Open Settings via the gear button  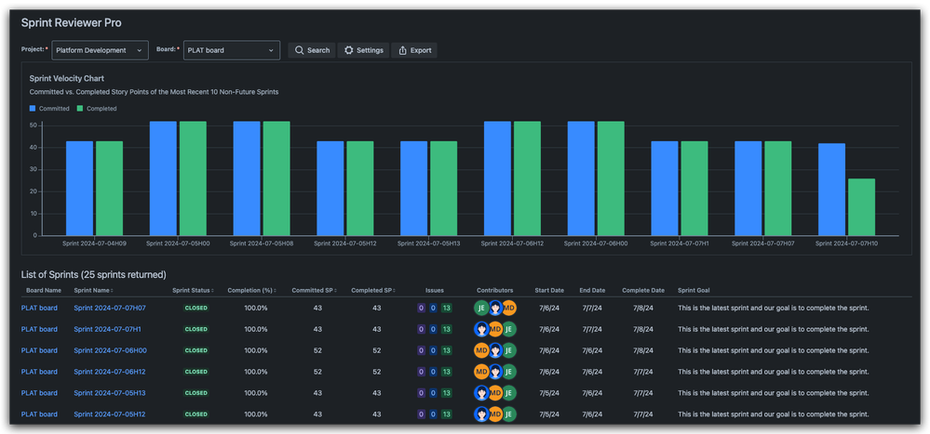(x=364, y=50)
